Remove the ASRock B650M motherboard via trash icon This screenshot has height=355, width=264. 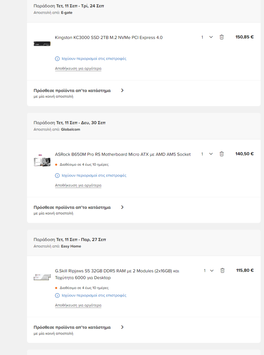222,154
